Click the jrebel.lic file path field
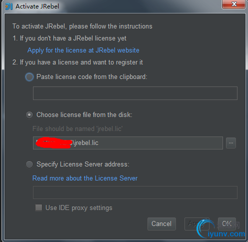This screenshot has width=248, height=242. tap(128, 143)
